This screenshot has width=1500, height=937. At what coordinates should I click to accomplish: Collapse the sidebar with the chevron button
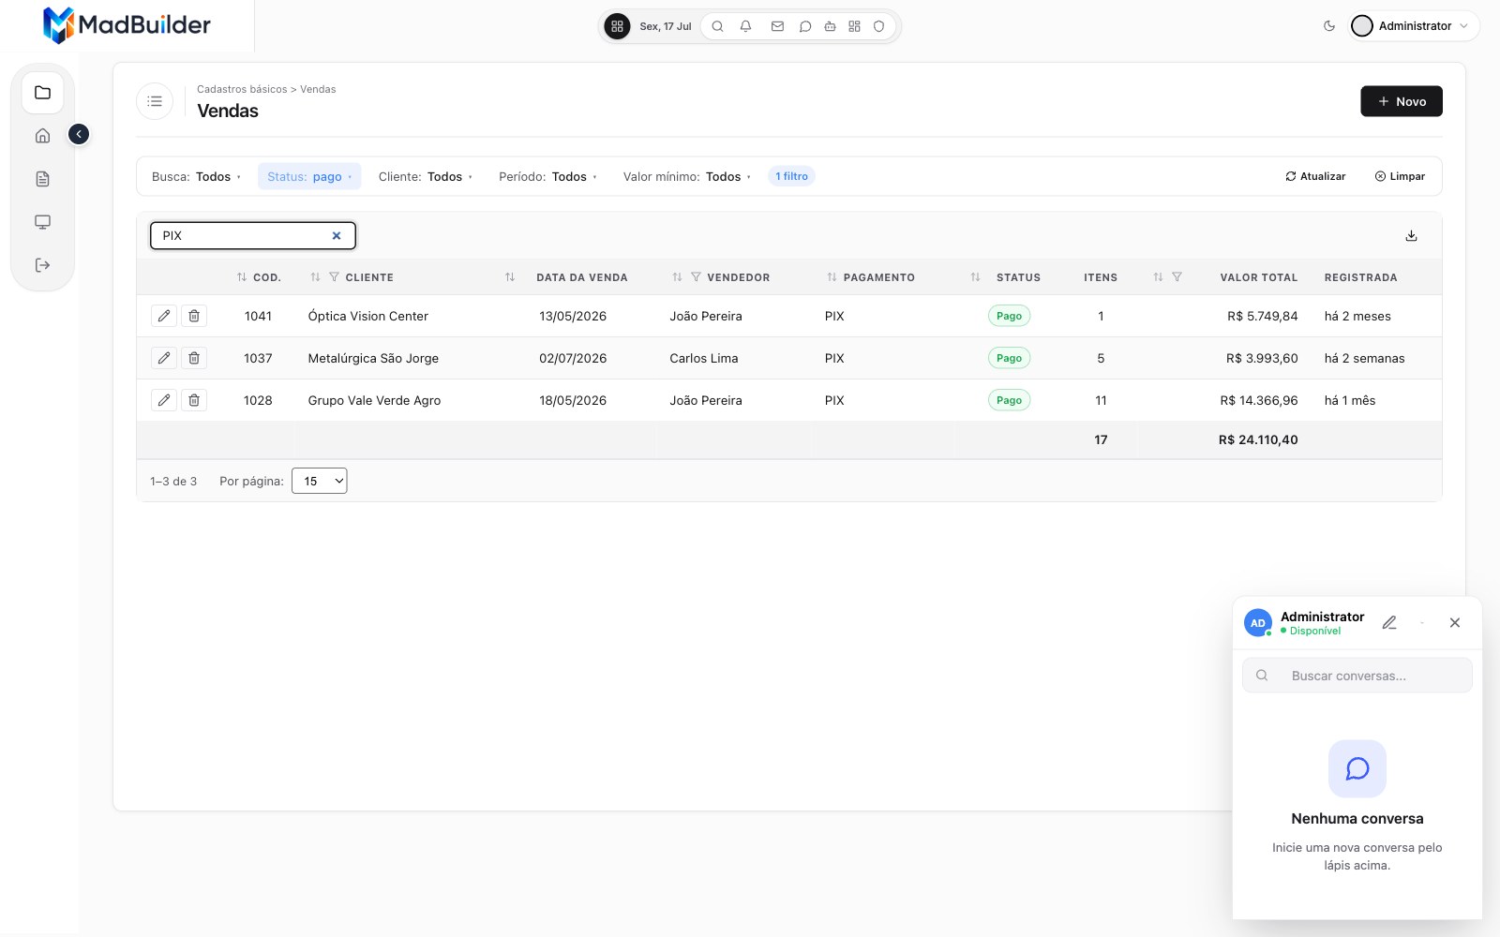(79, 135)
